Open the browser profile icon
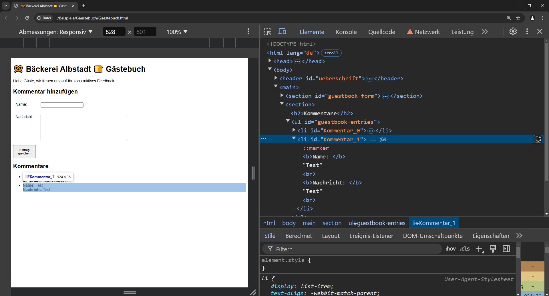549x296 pixels. point(532,18)
